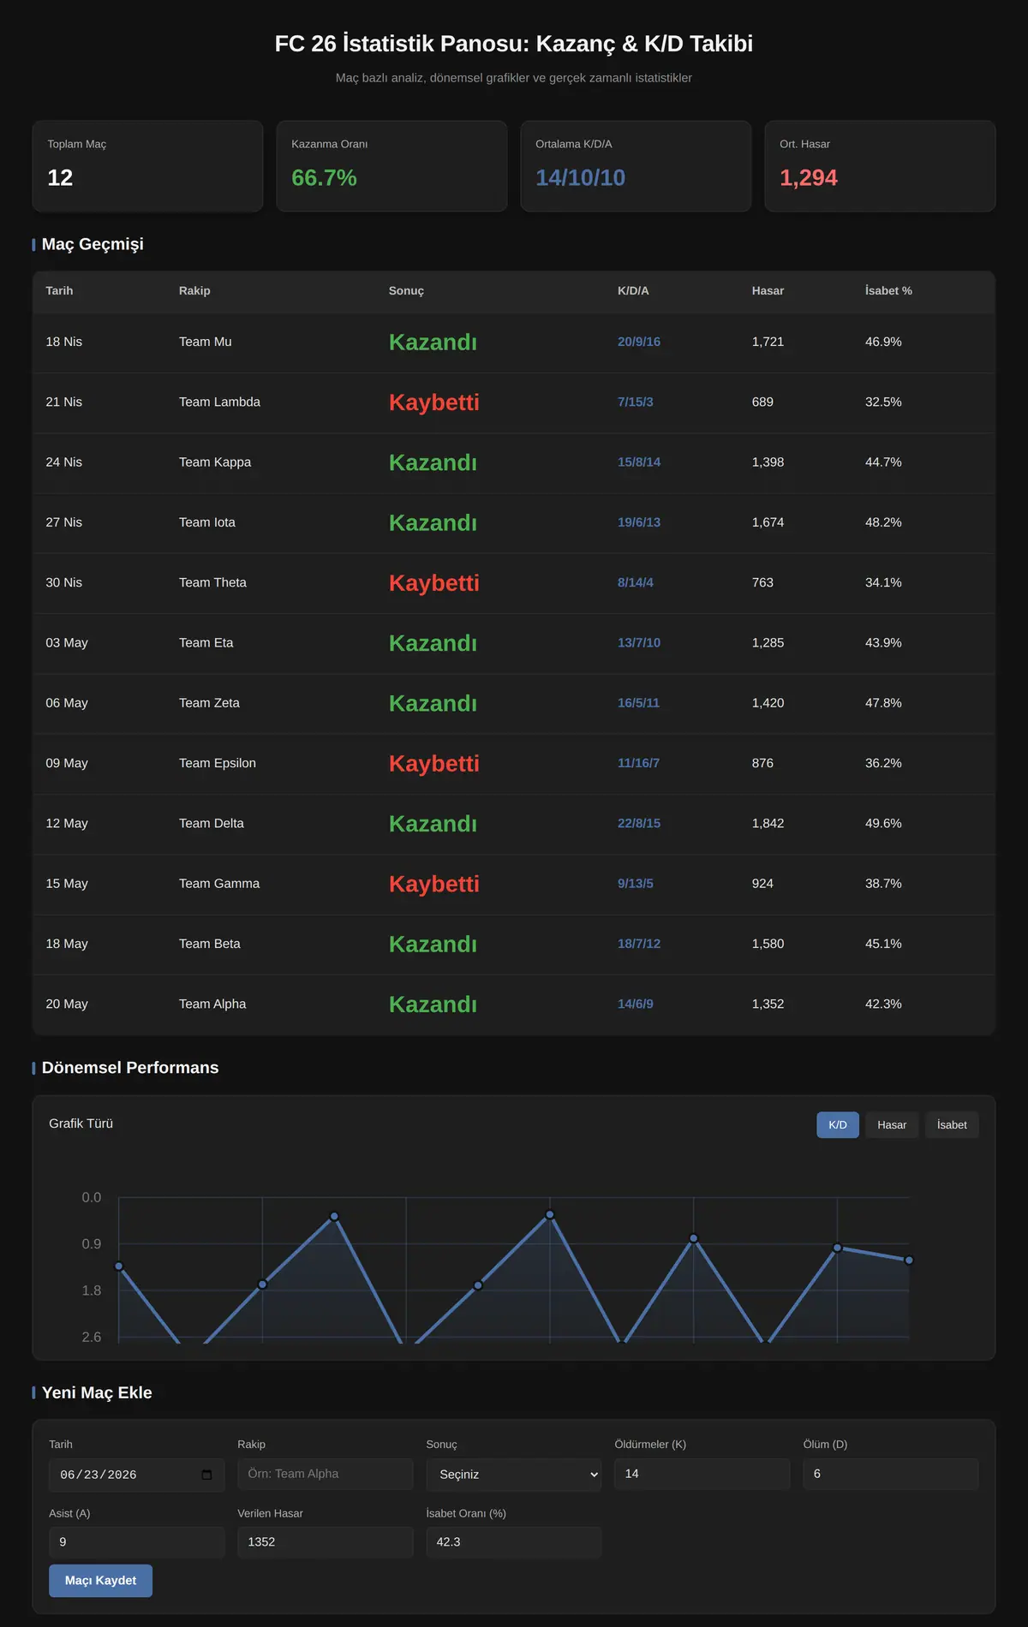The image size is (1028, 1627).
Task: Click the damage value 1,842
Action: point(768,823)
